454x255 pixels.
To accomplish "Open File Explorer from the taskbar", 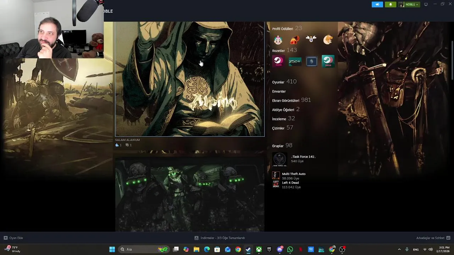I will click(x=196, y=249).
